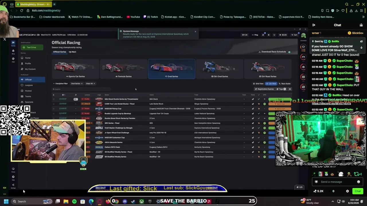367x206 pixels.
Task: Open the Race Guide
Action: (284, 84)
